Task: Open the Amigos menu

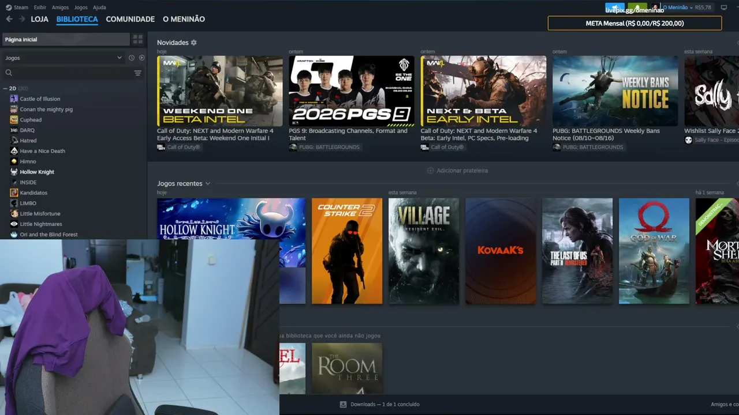Action: point(60,7)
